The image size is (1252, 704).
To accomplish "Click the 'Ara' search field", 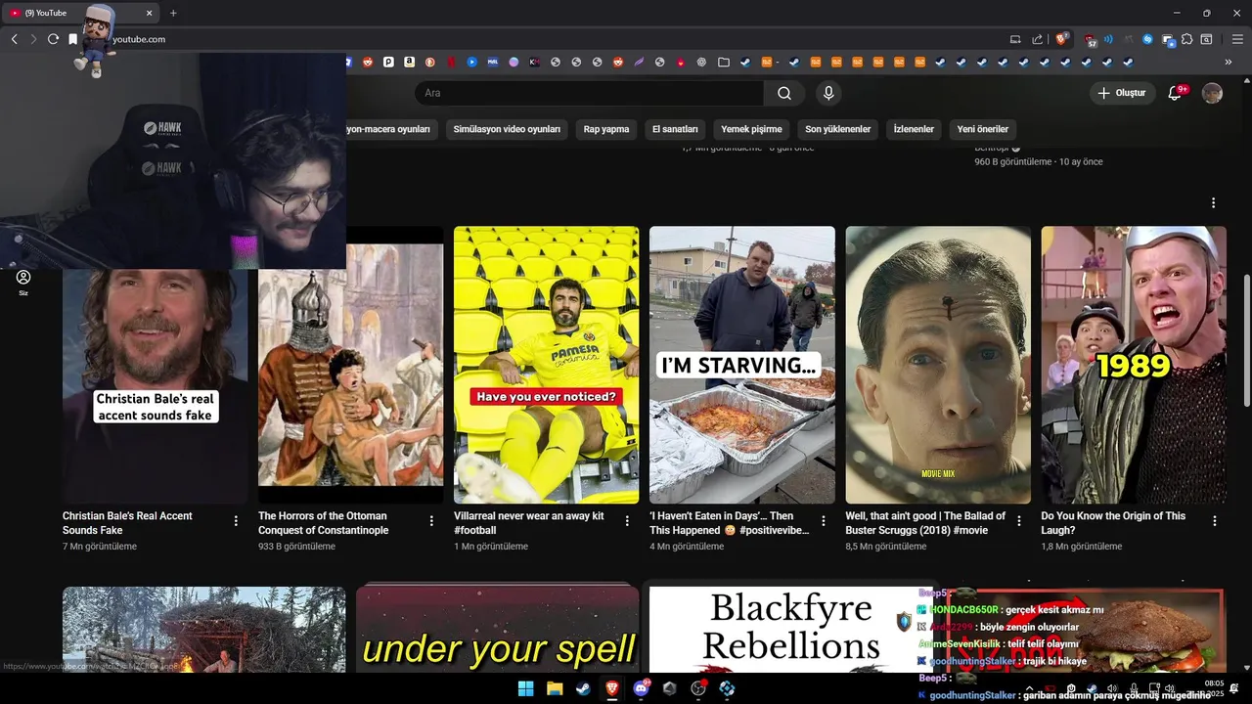I will coord(589,93).
